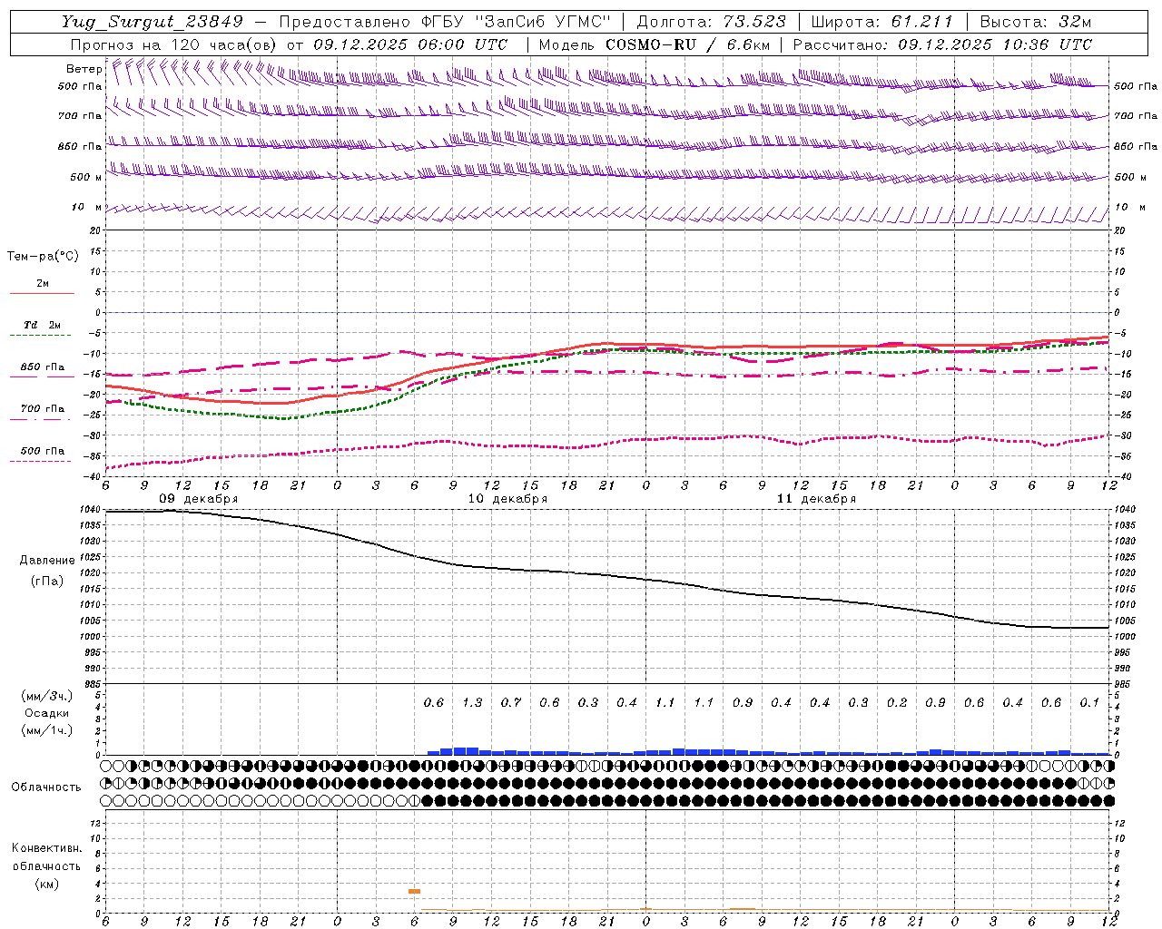Click the 0.7 precipitation value
Image resolution: width=1162 pixels, height=929 pixels.
click(511, 703)
